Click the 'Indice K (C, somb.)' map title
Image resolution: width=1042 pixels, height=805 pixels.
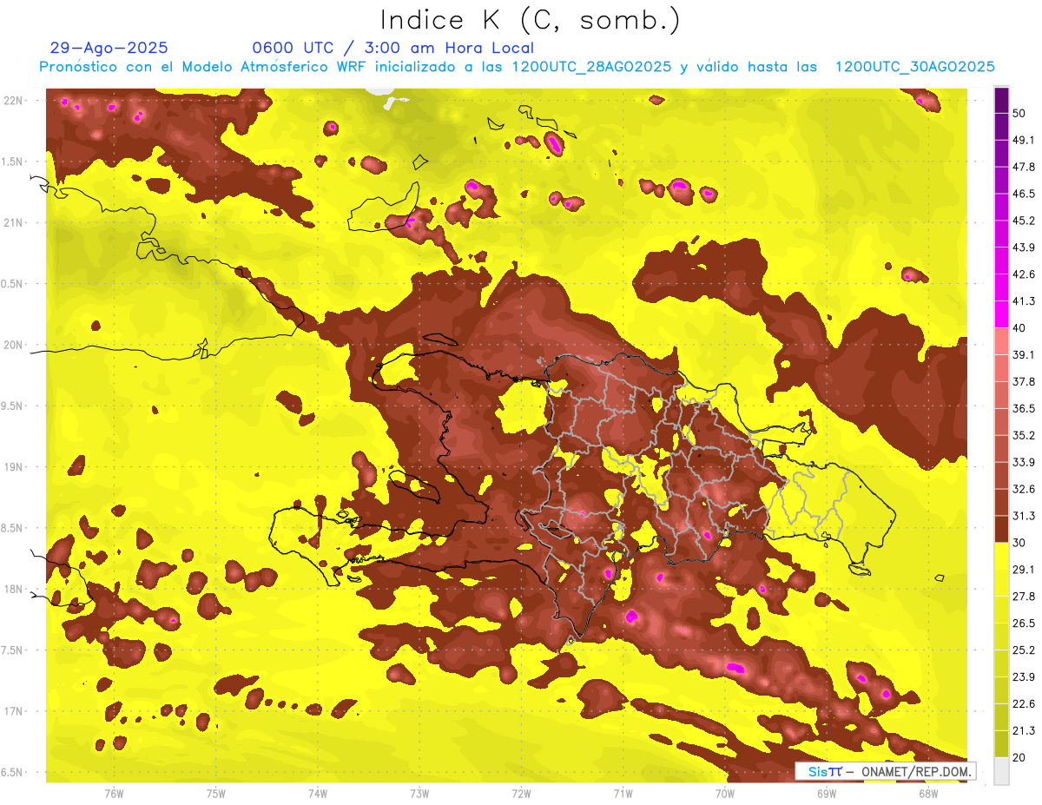click(530, 20)
